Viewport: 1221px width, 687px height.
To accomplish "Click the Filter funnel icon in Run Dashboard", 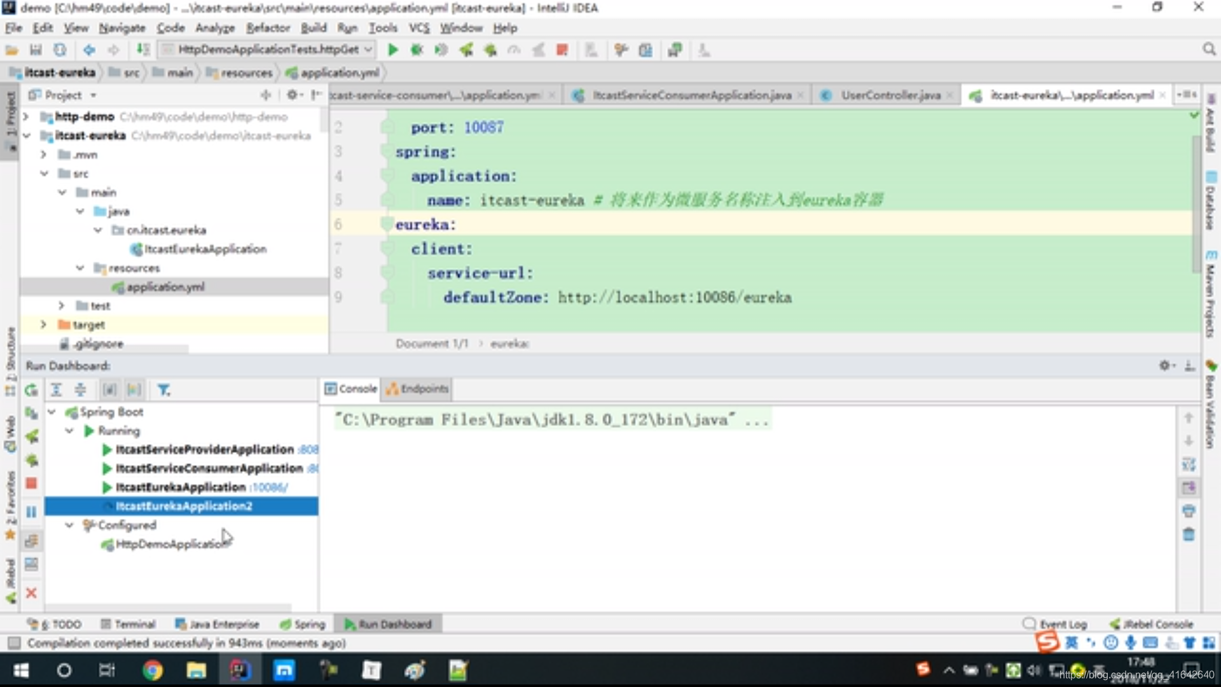I will tap(163, 390).
